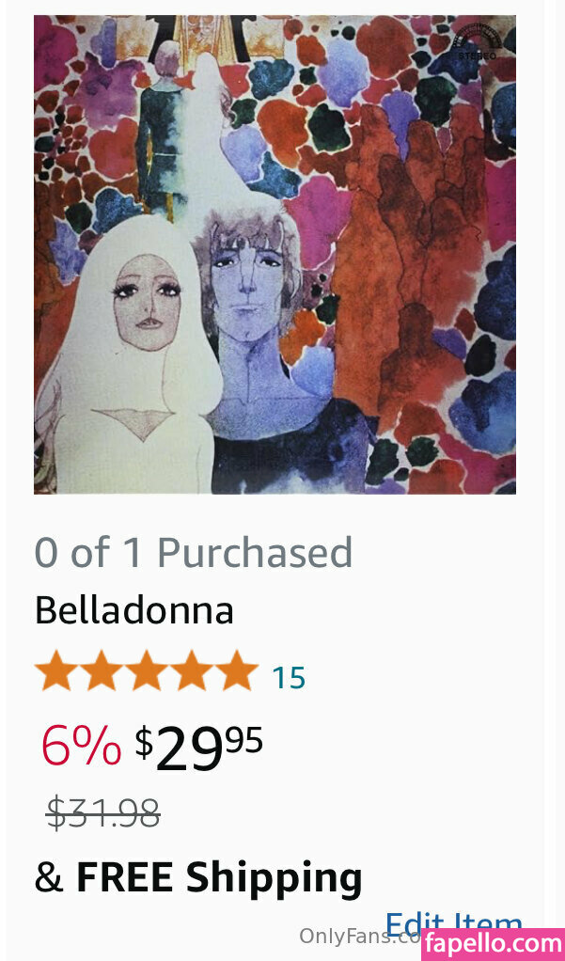
Task: Click the first orange rating star
Action: click(x=55, y=671)
